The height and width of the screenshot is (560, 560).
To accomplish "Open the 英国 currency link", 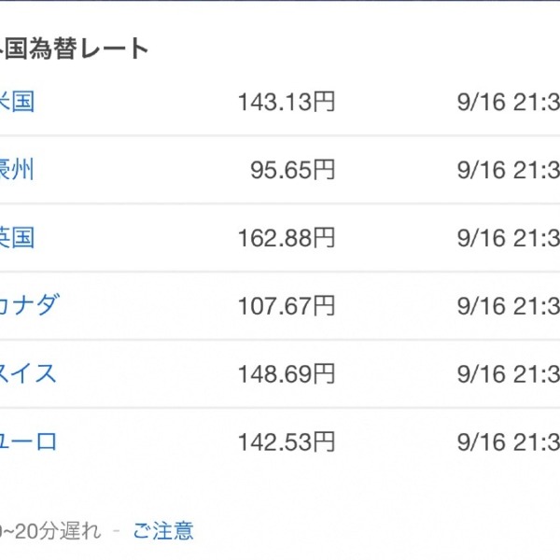I will [17, 238].
